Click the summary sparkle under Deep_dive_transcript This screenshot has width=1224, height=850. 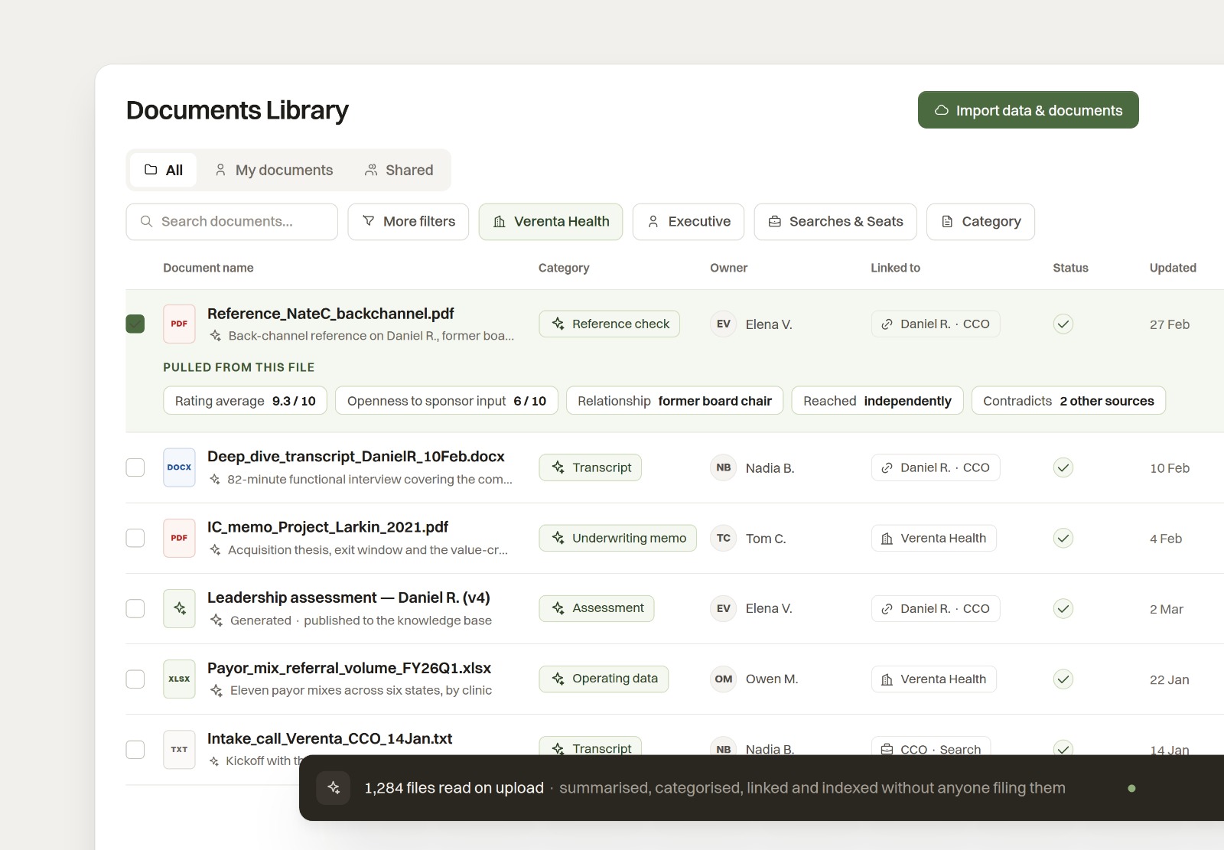[x=215, y=479]
